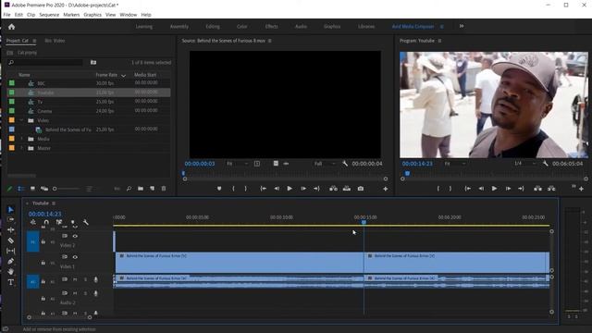Toggle Video 1 track output eye
Image resolution: width=592 pixels, height=333 pixels.
coord(75,257)
